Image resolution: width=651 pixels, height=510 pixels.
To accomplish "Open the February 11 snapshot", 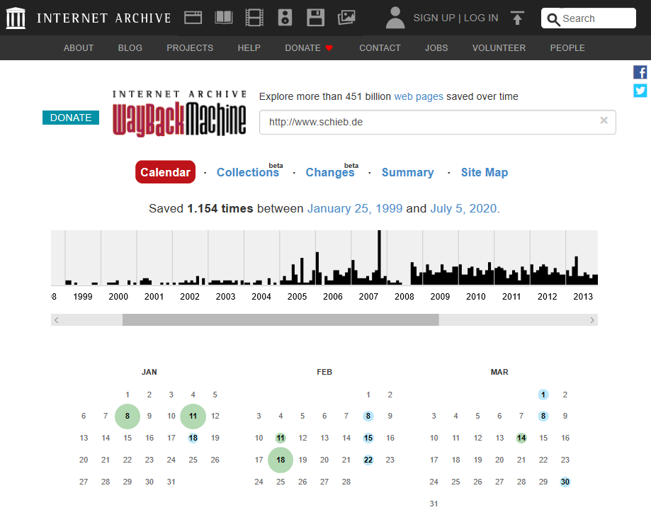I will 281,438.
